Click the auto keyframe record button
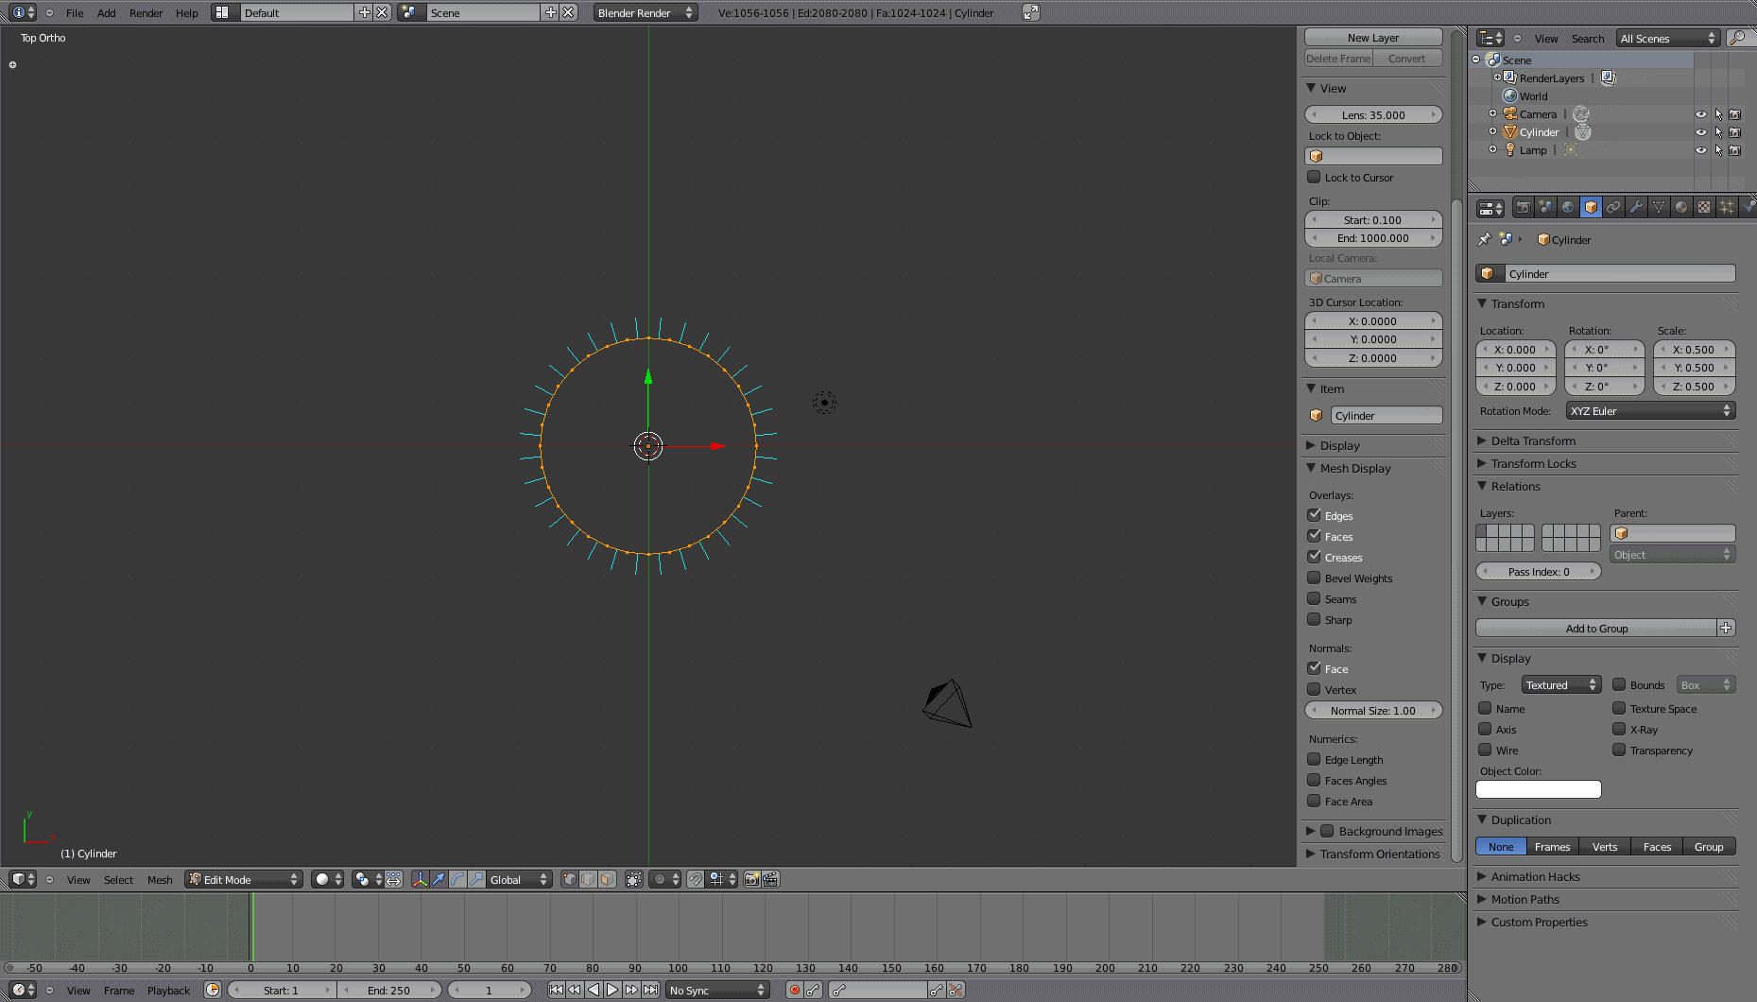This screenshot has height=1002, width=1757. (x=795, y=990)
